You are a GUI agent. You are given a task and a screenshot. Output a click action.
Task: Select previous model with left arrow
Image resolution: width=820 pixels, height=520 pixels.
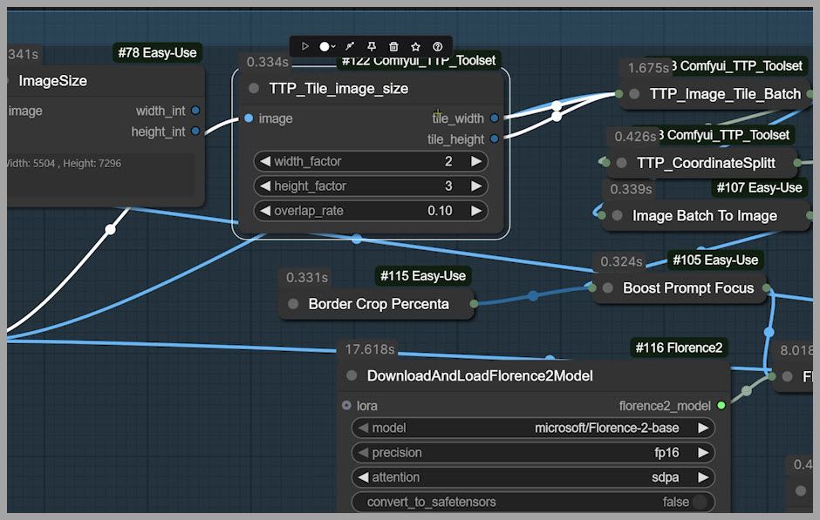pyautogui.click(x=363, y=429)
